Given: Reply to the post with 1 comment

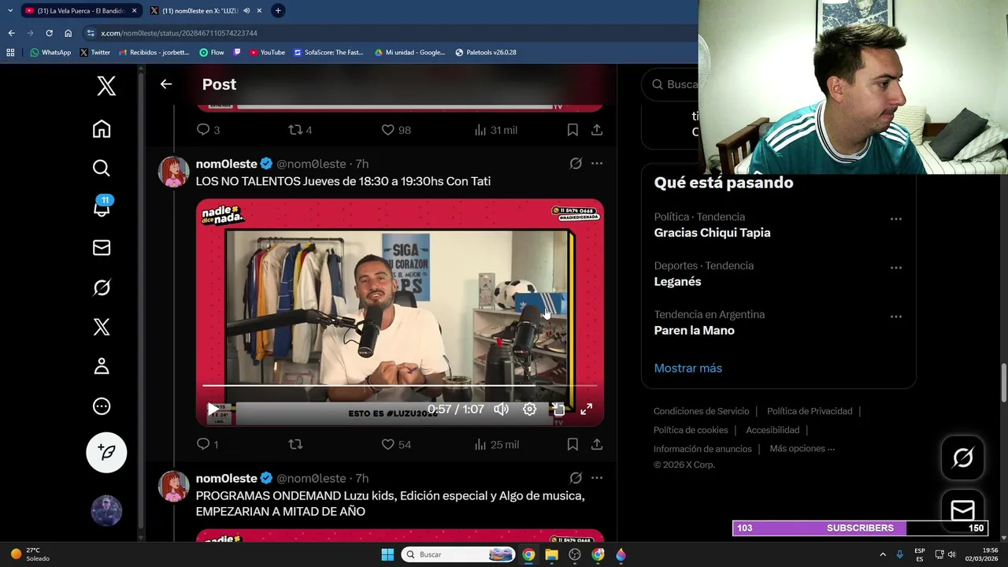Looking at the screenshot, I should [x=207, y=445].
